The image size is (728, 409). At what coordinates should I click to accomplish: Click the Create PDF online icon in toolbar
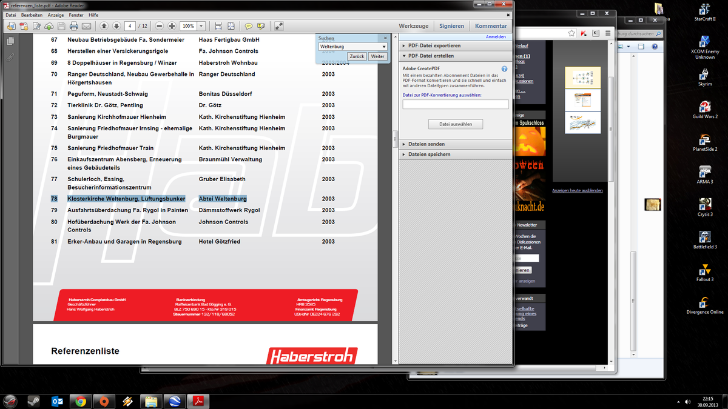coord(24,26)
